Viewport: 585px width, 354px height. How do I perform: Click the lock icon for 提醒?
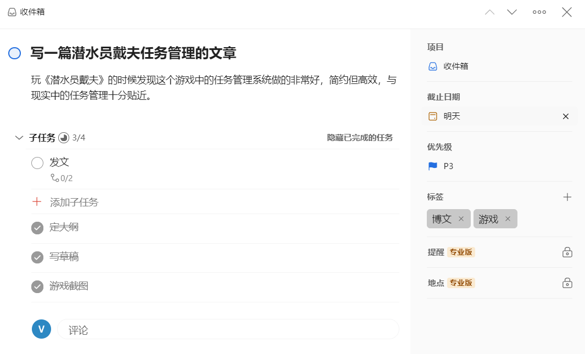point(567,252)
